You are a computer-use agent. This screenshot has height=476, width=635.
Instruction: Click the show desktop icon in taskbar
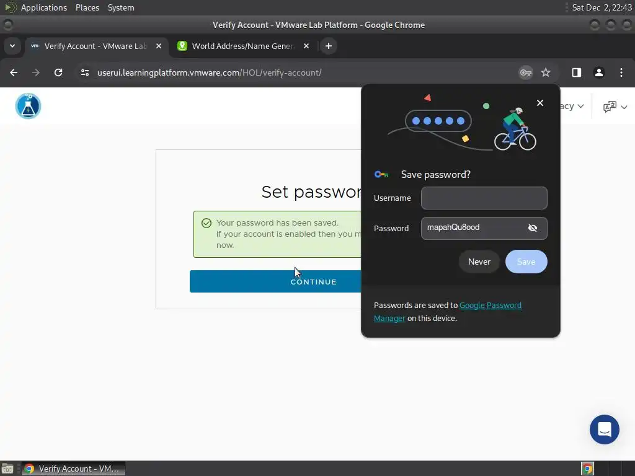pos(7,469)
